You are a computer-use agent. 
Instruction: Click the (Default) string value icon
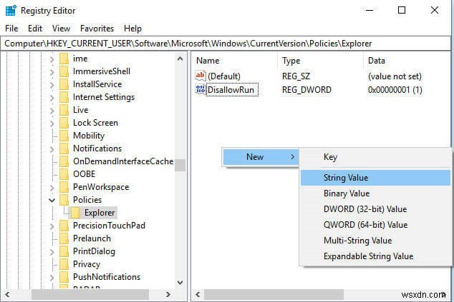pyautogui.click(x=201, y=76)
